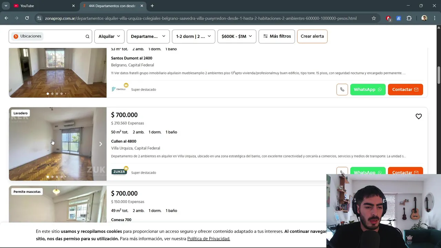
Task: Open Cullen listing description text
Action: pyautogui.click(x=258, y=156)
